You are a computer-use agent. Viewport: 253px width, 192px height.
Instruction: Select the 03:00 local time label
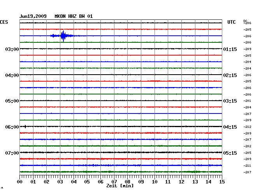12,49
